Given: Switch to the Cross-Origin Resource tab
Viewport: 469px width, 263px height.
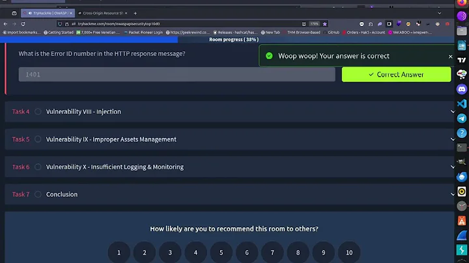Looking at the screenshot, I should pos(103,13).
